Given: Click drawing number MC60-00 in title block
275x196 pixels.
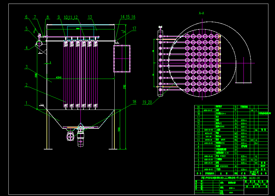Looking at the screenshot, I should [255, 178].
